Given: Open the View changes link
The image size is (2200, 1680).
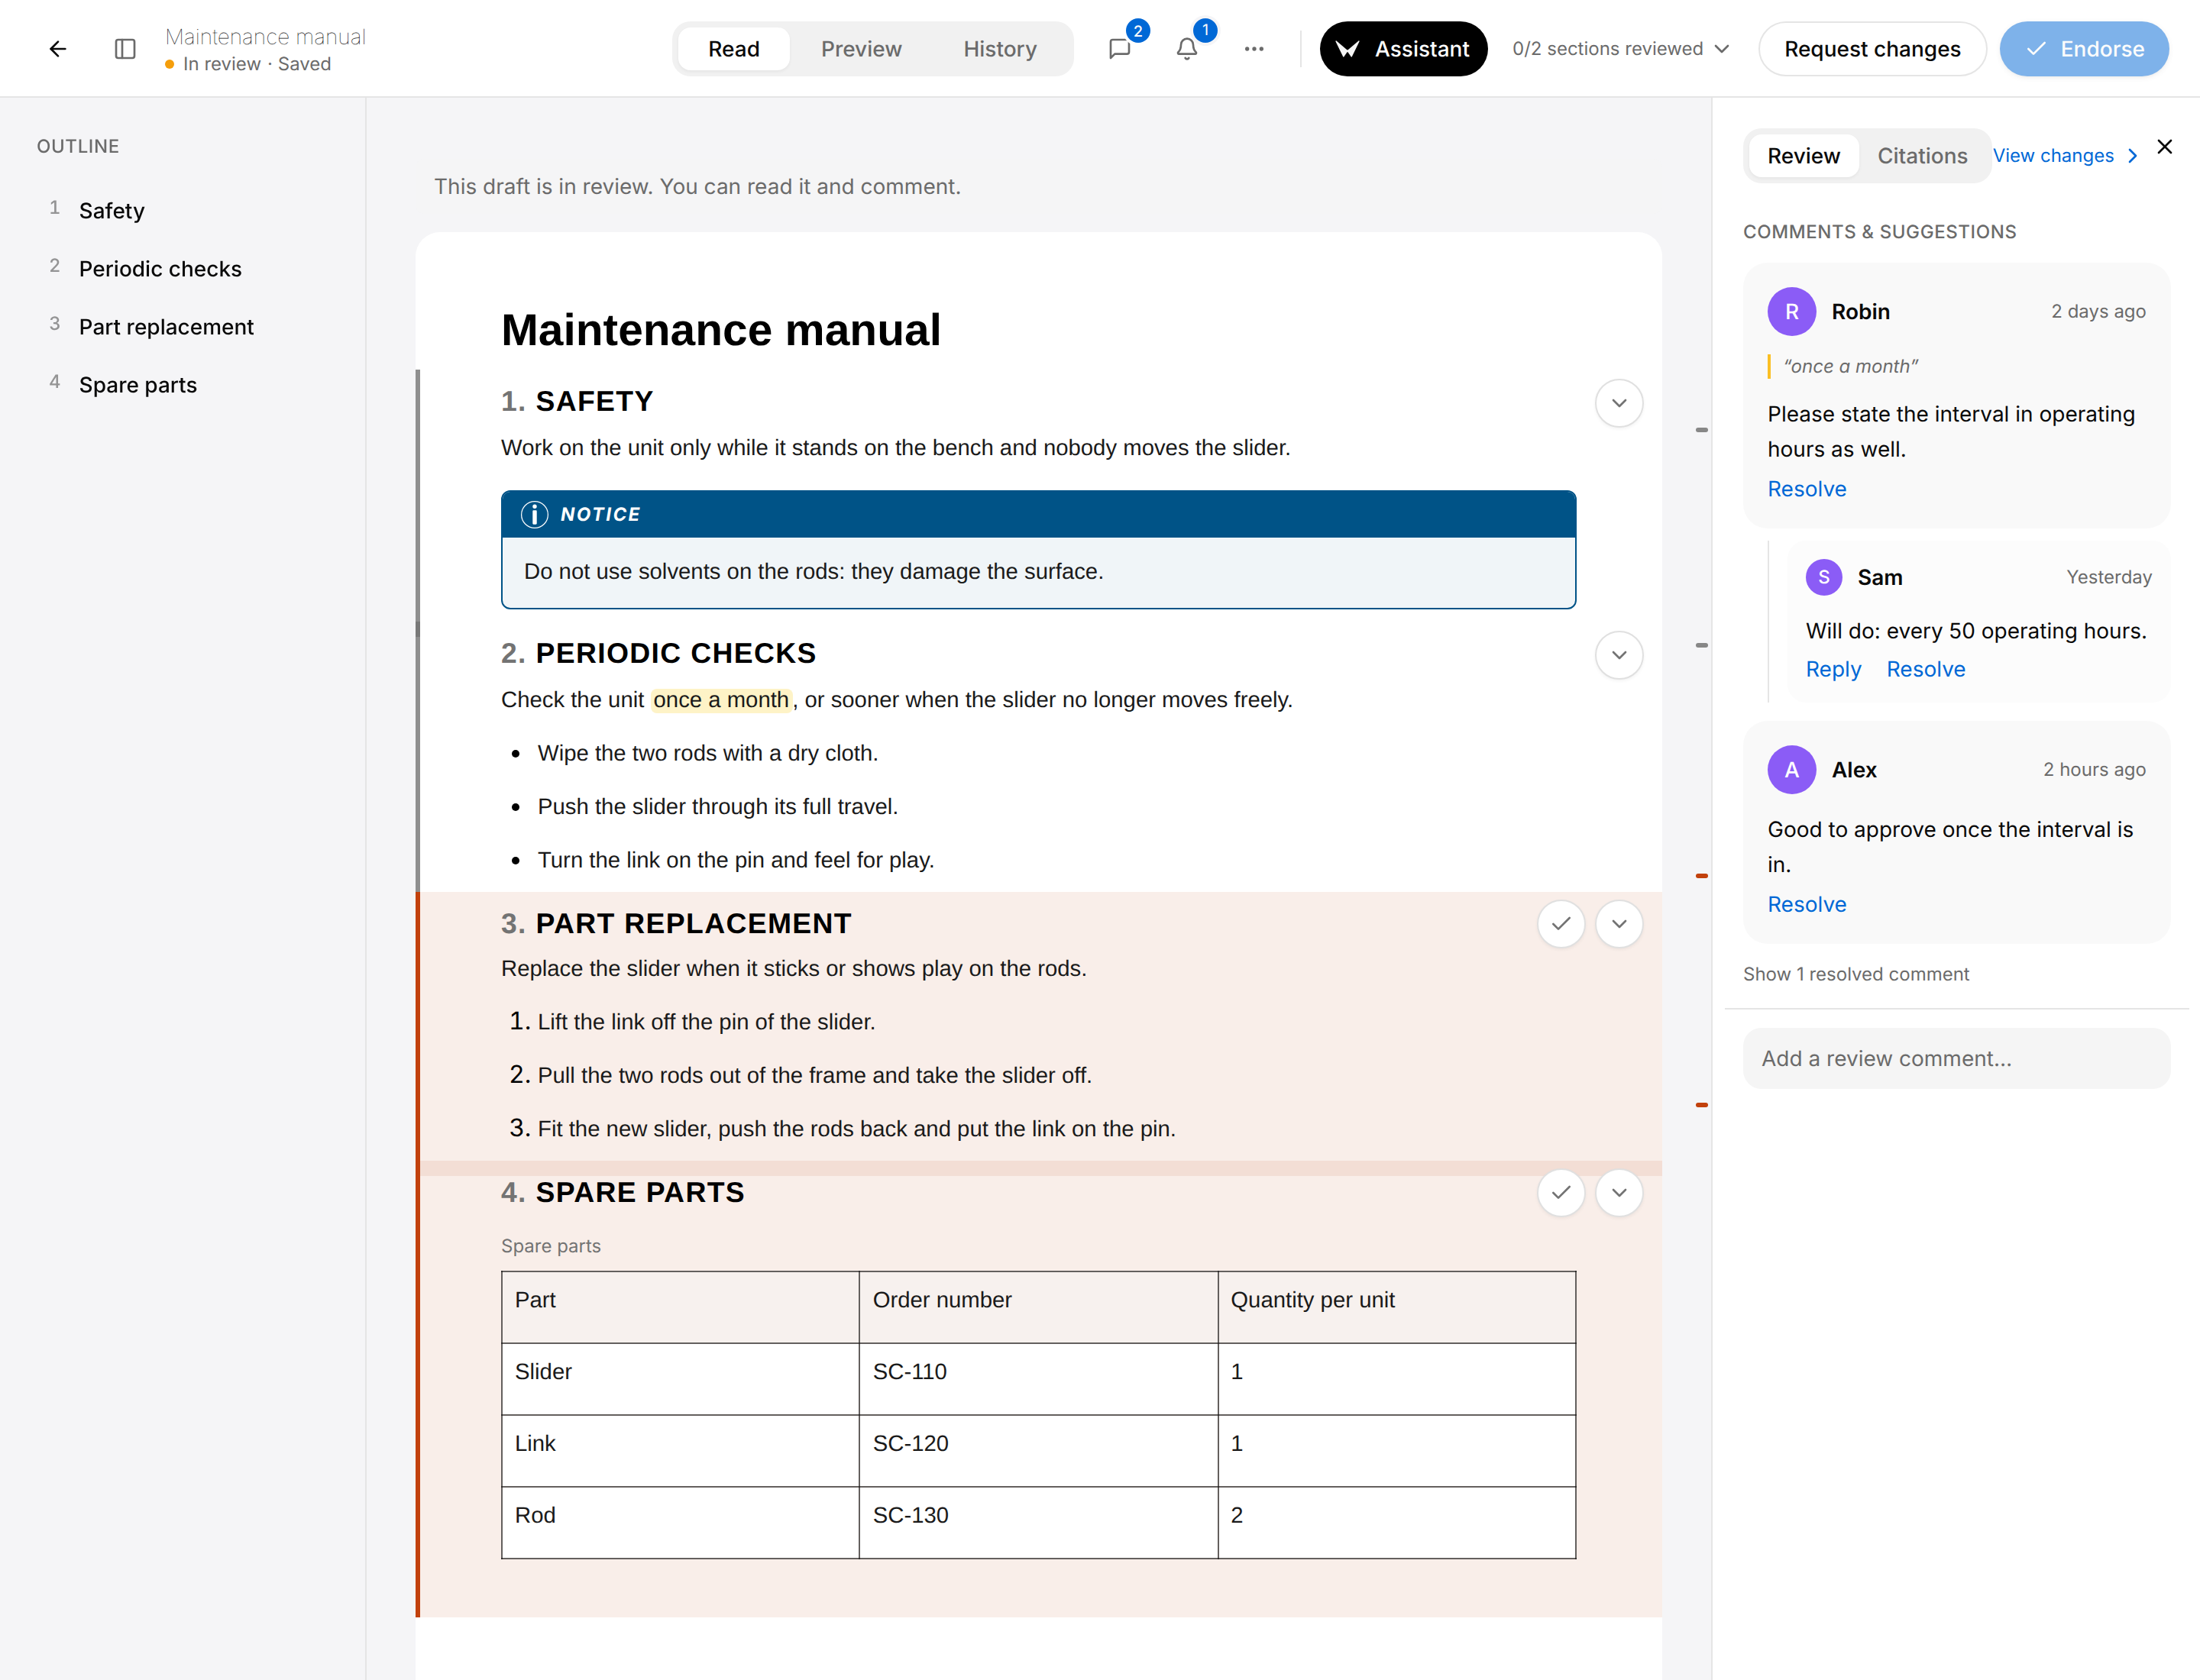Looking at the screenshot, I should pyautogui.click(x=2065, y=156).
